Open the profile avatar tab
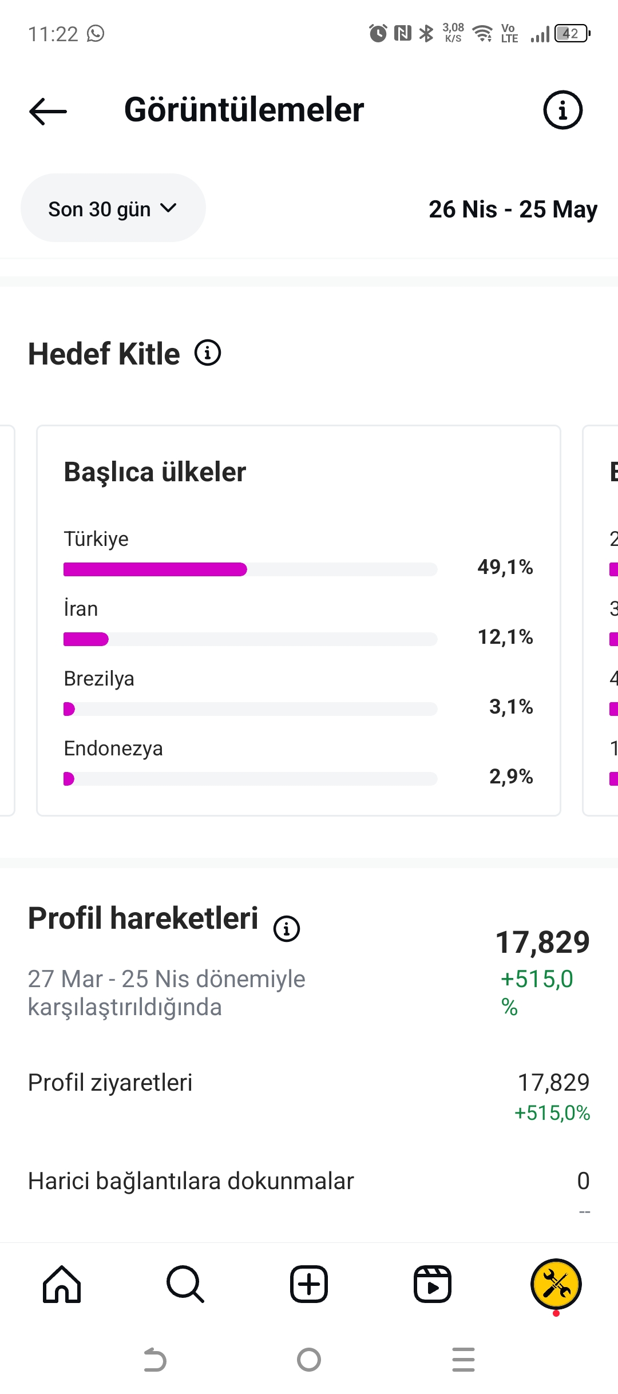 (556, 1284)
